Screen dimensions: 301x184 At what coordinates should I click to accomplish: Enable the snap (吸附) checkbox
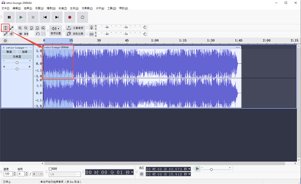[x=50, y=169]
